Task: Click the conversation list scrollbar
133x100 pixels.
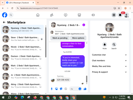Action: [x=46, y=42]
